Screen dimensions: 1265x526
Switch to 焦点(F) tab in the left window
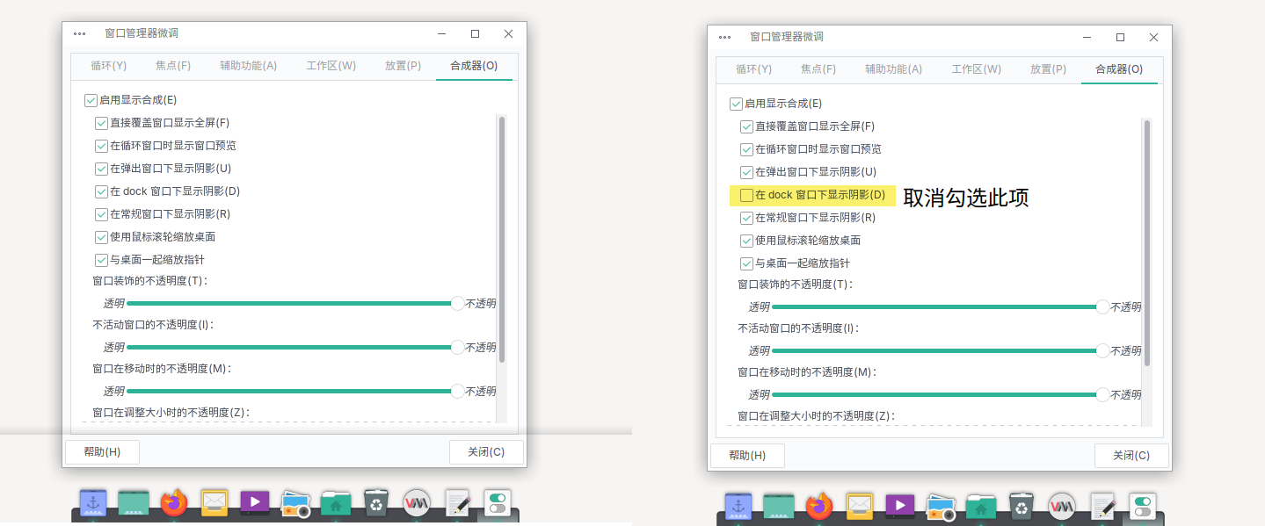(x=173, y=66)
